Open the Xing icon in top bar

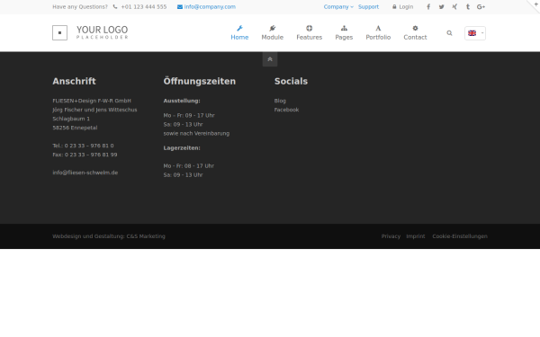click(454, 7)
